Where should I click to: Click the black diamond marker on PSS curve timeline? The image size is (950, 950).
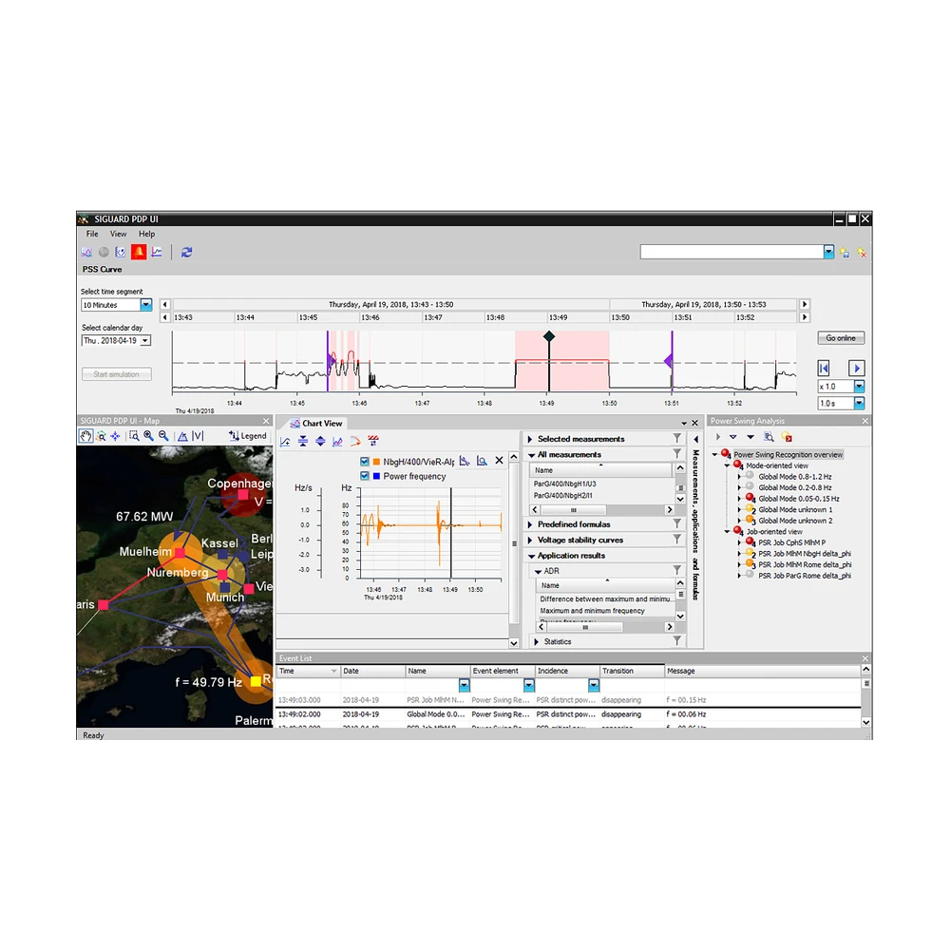[549, 336]
